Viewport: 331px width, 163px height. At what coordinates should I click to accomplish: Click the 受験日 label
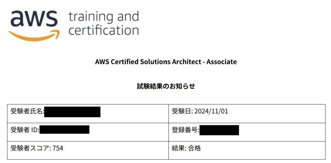(182, 111)
